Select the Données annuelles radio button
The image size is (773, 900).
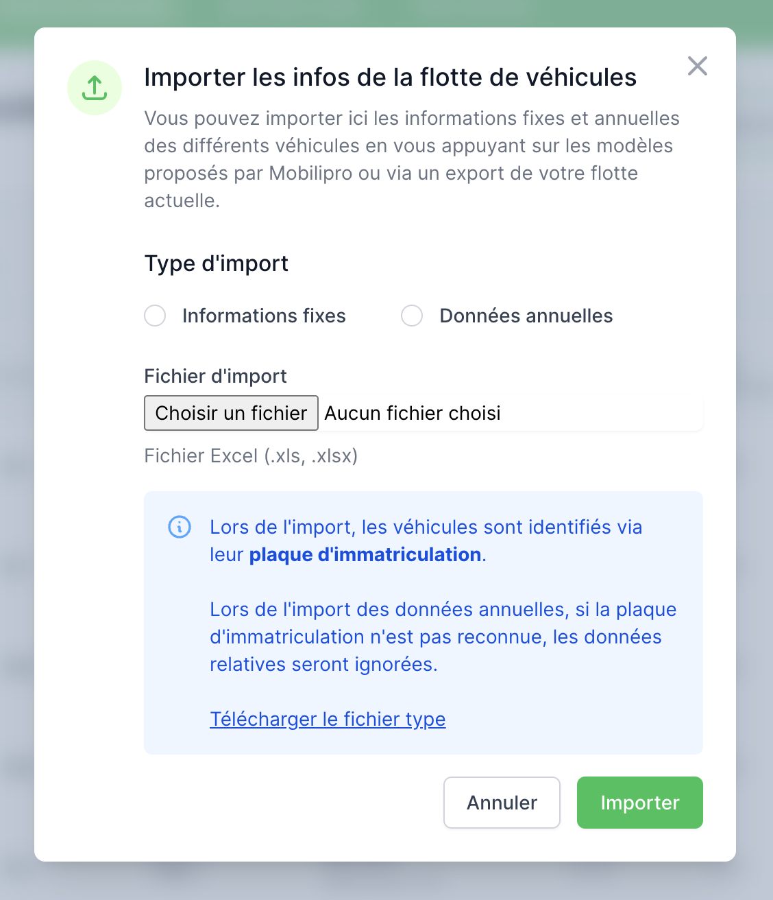point(412,316)
